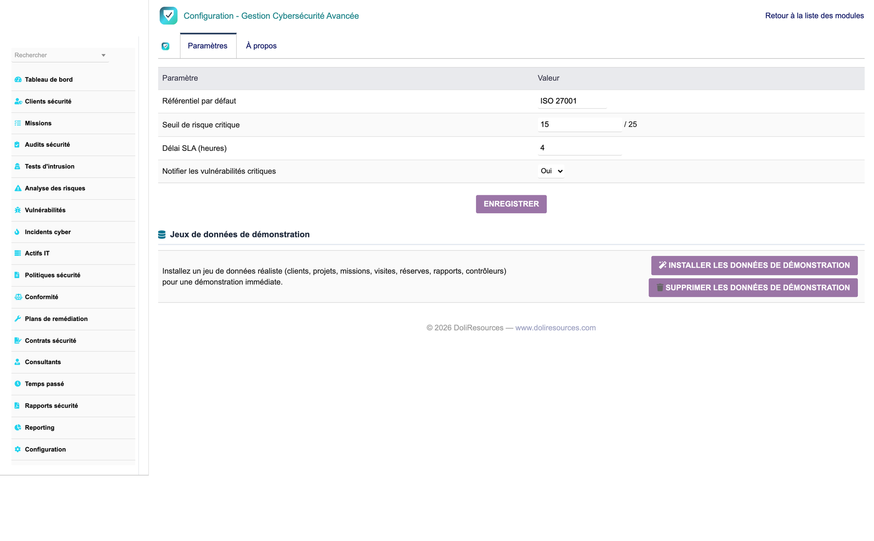This screenshot has width=874, height=541.
Task: Click the trash icon on delete button
Action: point(660,287)
